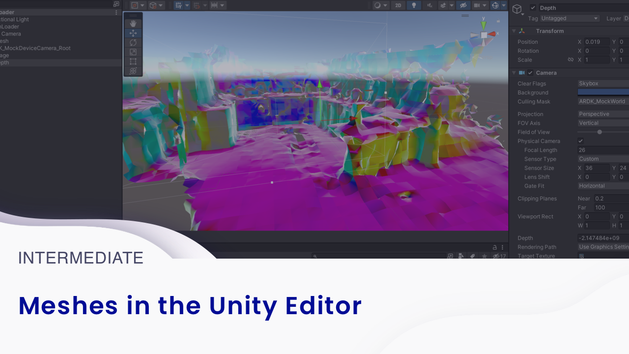Select the Rect transform tool

click(x=133, y=61)
